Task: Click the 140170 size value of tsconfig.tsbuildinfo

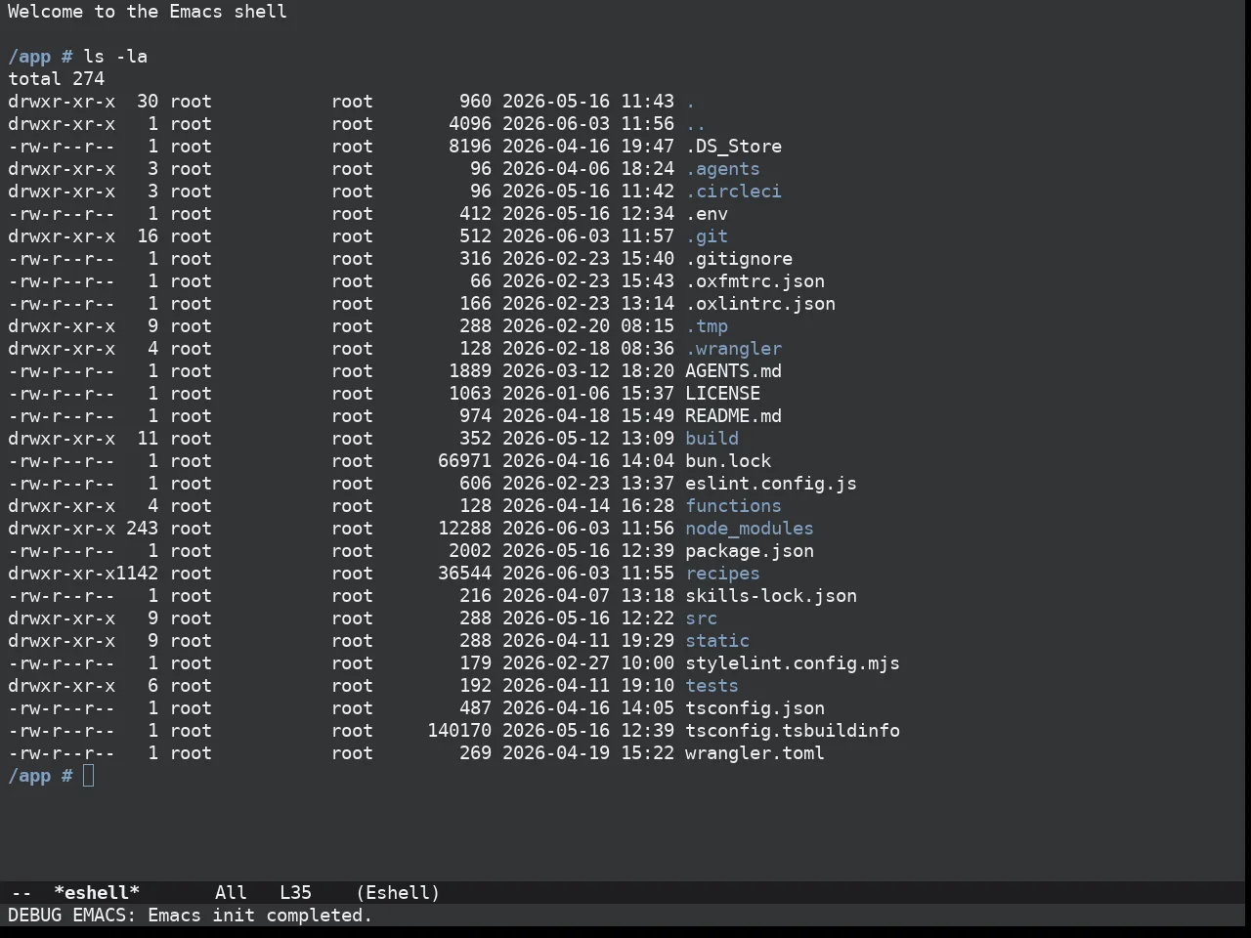Action: coord(459,731)
